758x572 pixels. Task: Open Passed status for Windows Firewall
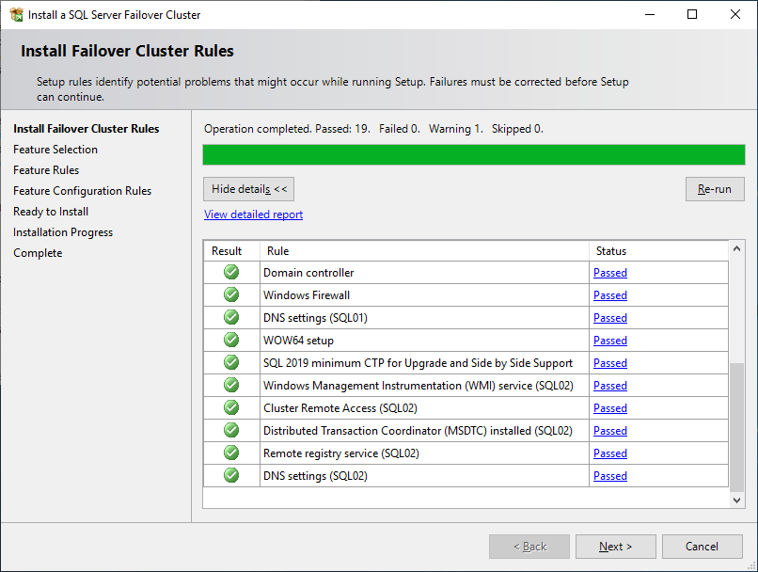[610, 295]
